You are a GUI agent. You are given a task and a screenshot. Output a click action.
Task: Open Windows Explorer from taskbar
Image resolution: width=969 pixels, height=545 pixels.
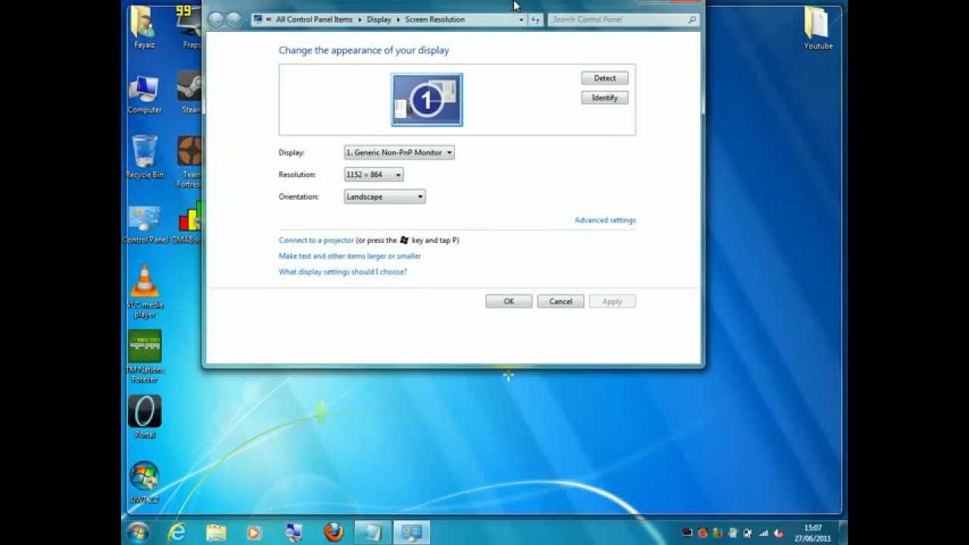click(216, 532)
